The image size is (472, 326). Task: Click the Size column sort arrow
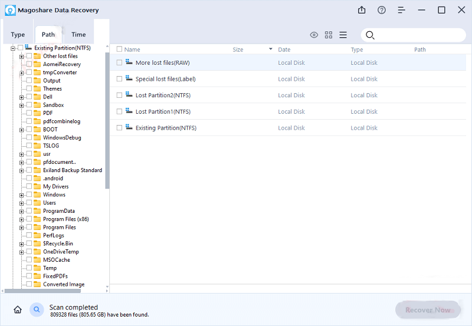[x=271, y=49]
